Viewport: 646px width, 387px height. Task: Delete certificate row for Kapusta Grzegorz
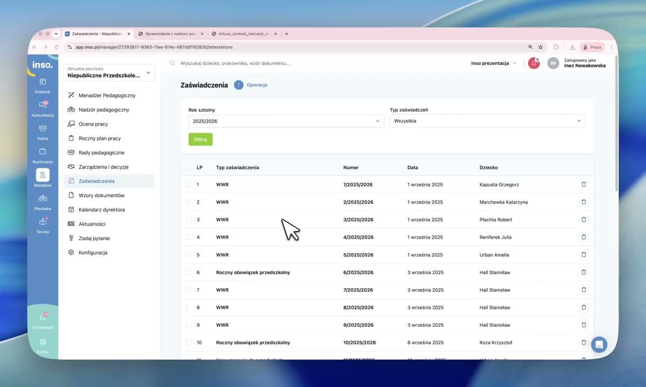584,184
